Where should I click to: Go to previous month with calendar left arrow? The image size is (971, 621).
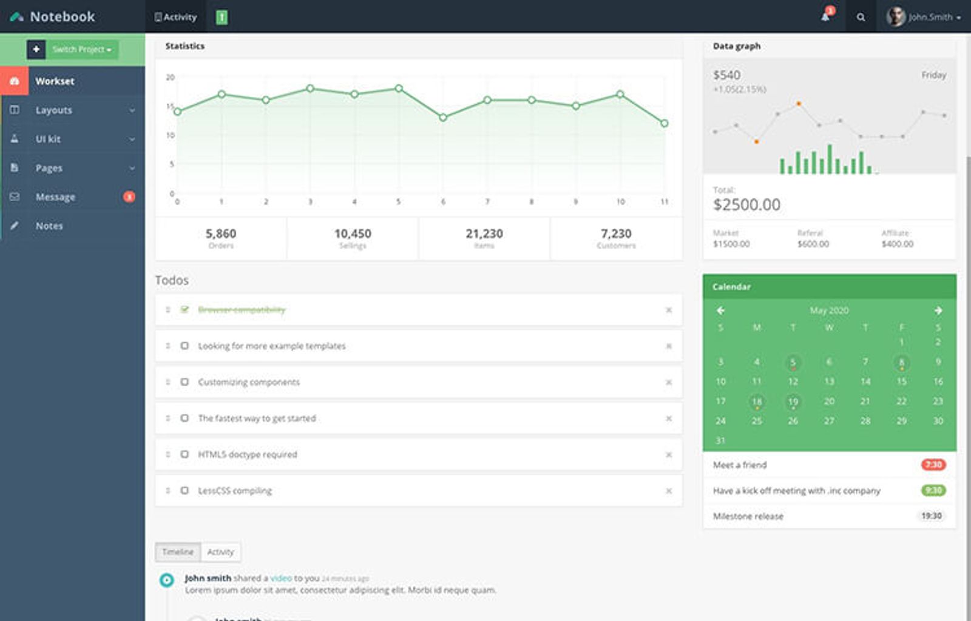click(720, 310)
